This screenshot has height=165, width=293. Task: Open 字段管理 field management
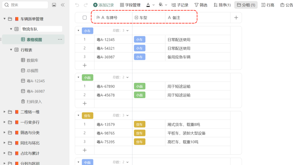click(x=130, y=5)
